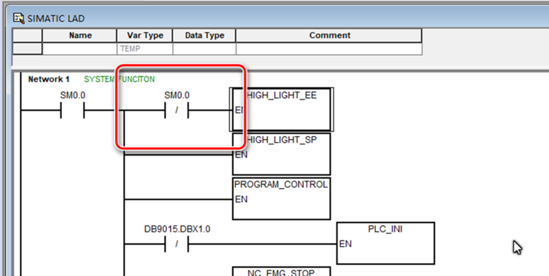Click the empty Comment cell

(329, 49)
